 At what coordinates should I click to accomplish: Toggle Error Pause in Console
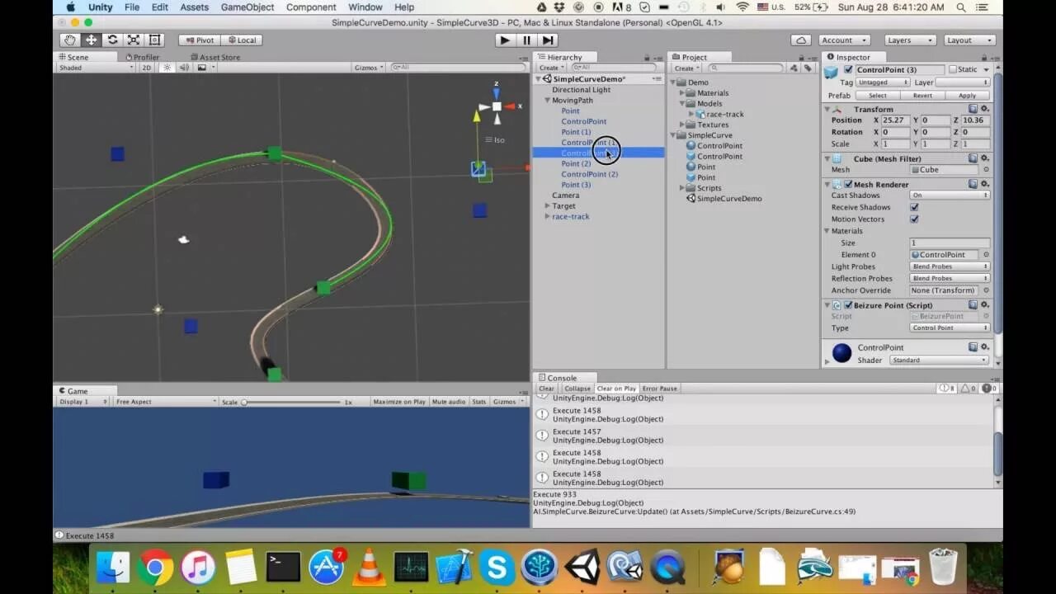tap(659, 389)
